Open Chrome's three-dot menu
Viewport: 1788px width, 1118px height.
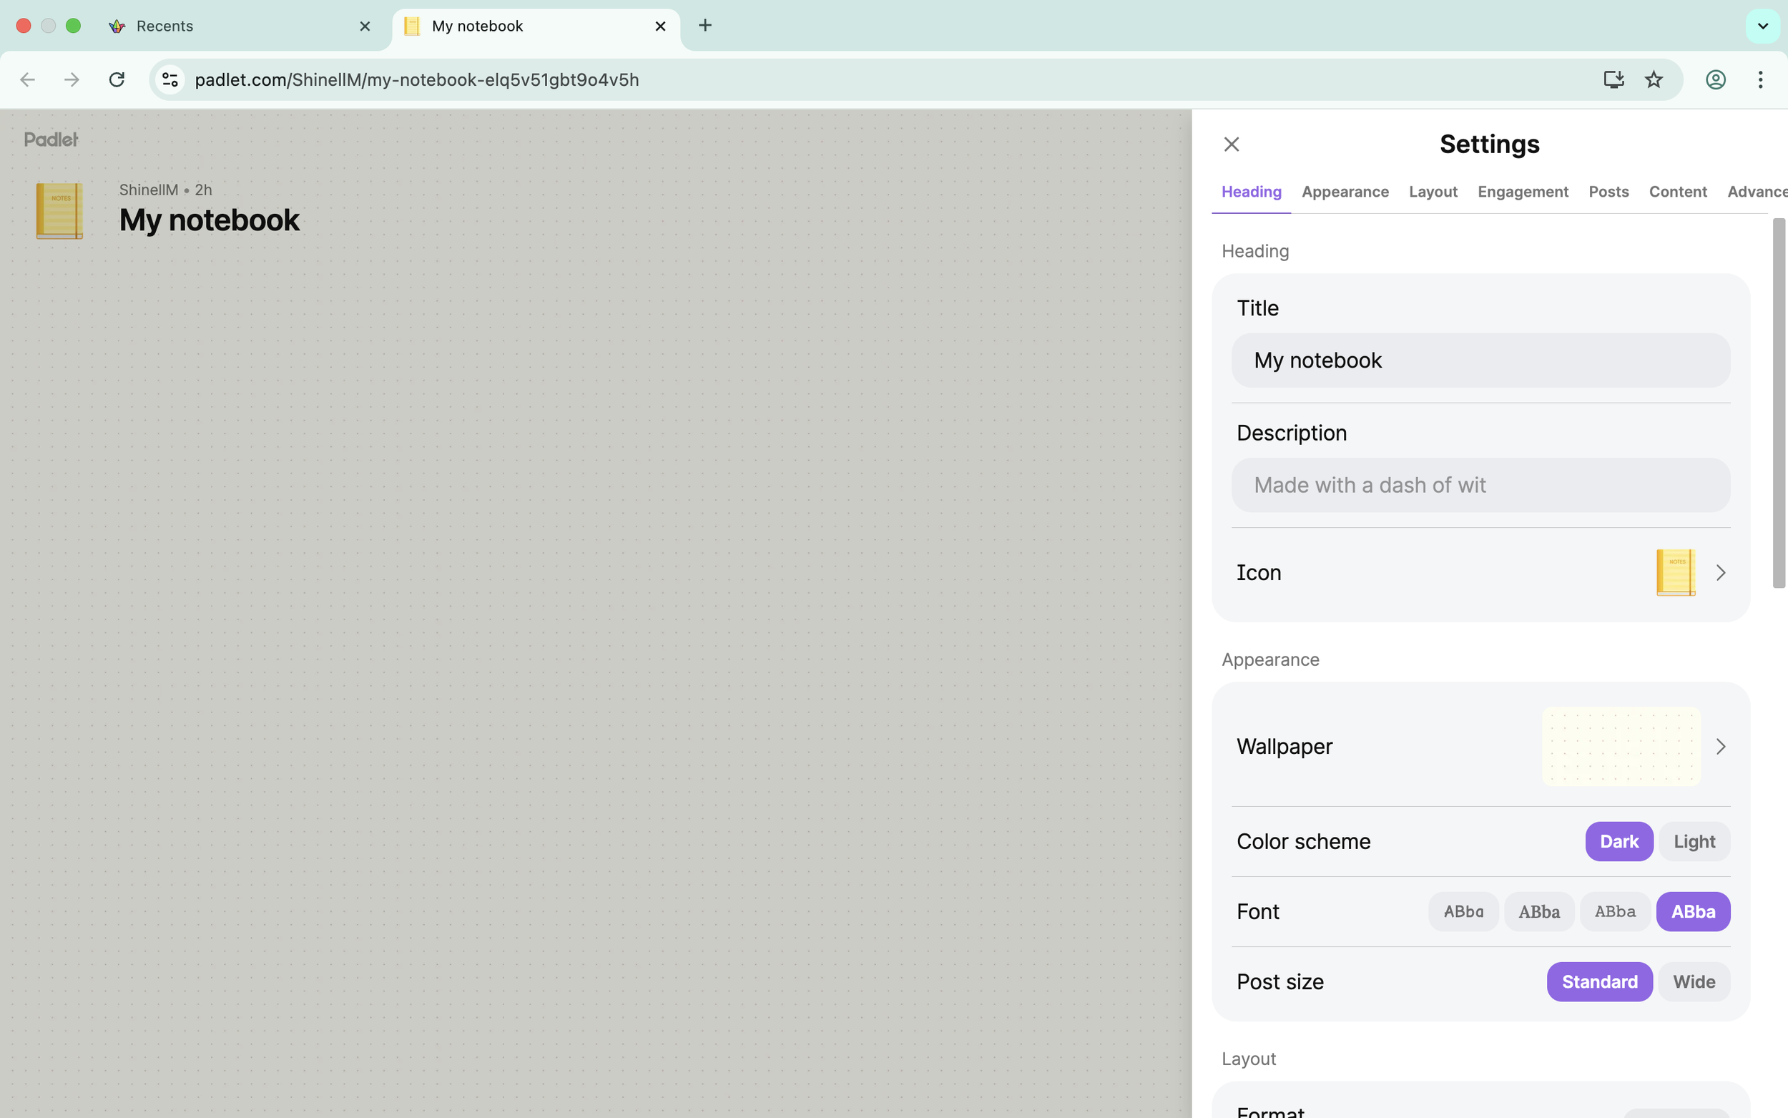tap(1760, 80)
